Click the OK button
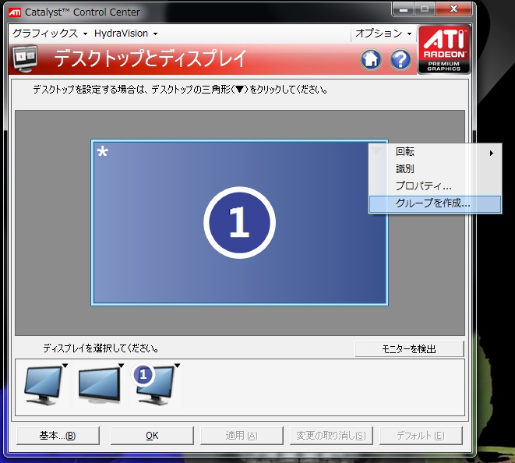Viewport: 515px width, 463px height. click(152, 436)
